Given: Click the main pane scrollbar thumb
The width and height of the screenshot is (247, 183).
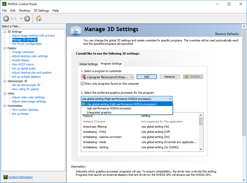Looking at the screenshot, I should pos(244,82).
